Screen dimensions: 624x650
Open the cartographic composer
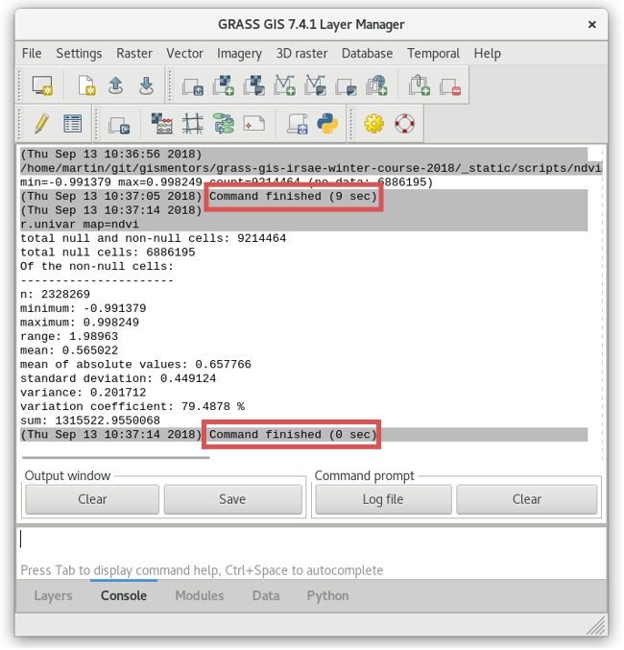254,124
